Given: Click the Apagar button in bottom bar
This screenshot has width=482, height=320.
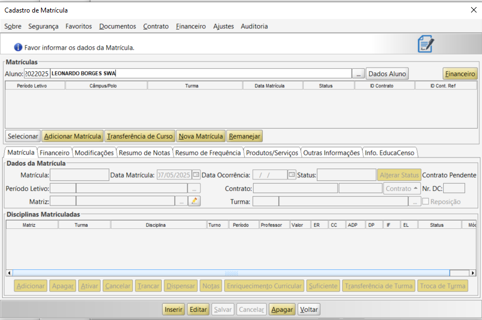Looking at the screenshot, I should 282,310.
